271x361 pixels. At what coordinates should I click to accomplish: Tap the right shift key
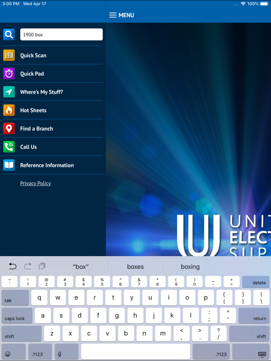(x=249, y=334)
